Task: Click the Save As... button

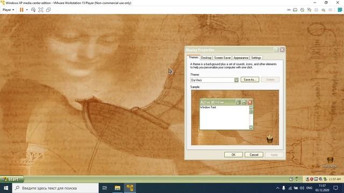Action: tap(249, 80)
